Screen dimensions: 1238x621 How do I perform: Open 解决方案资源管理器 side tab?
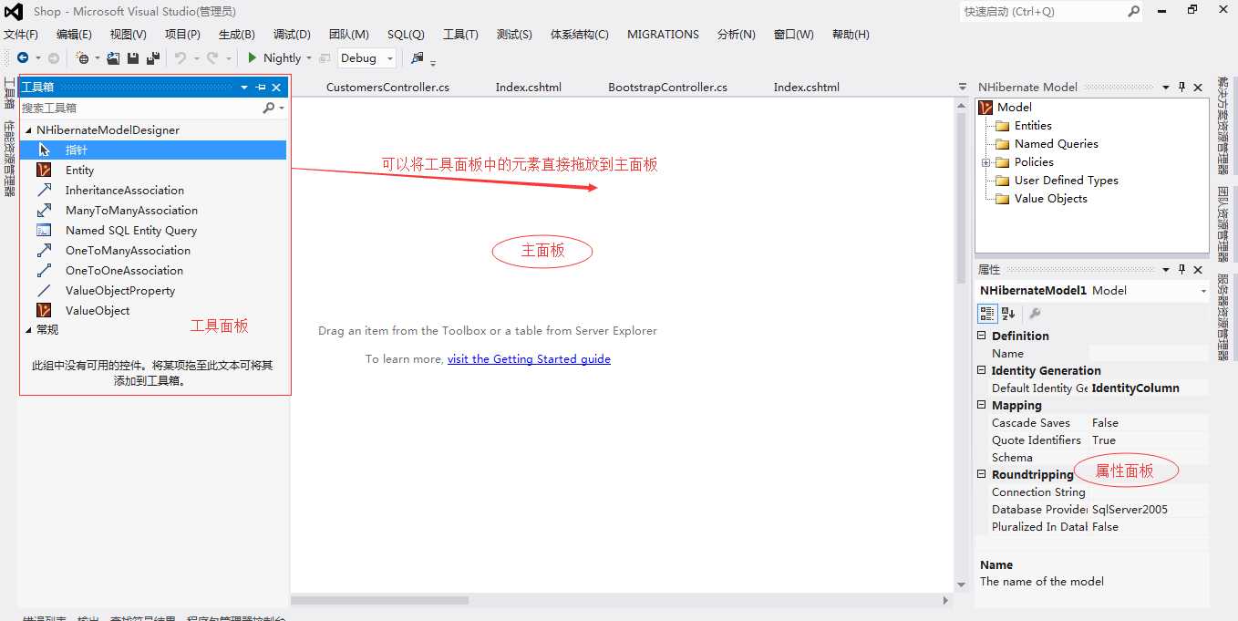click(1223, 126)
